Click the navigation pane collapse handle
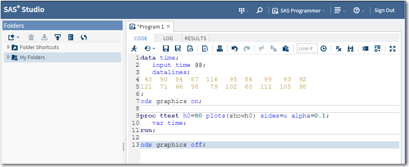The height and width of the screenshot is (167, 409). 123,147
